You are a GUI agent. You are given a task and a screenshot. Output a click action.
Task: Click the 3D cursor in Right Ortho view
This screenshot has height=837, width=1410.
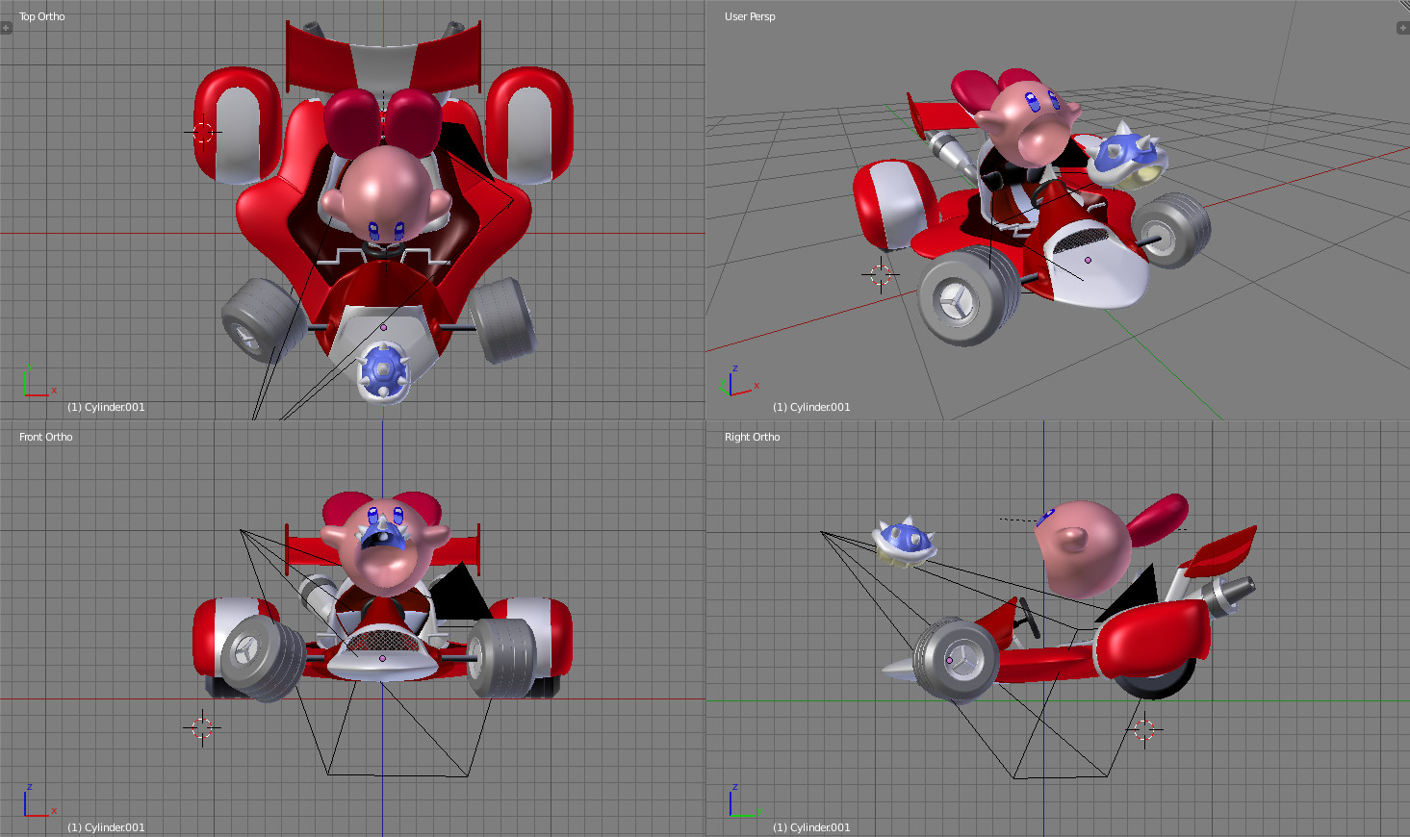point(1143,730)
